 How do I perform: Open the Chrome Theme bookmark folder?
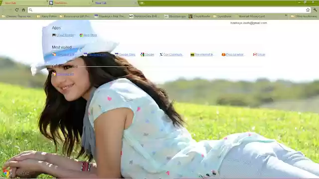(17, 16)
